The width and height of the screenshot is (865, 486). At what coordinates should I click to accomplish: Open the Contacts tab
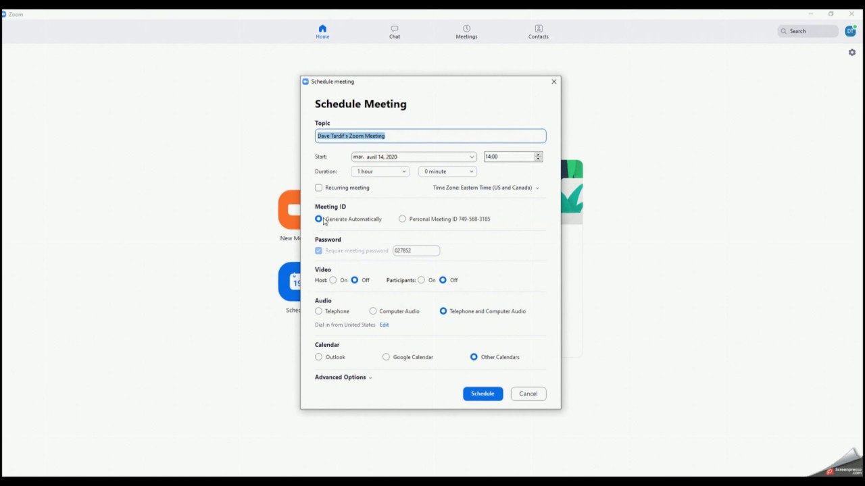539,32
